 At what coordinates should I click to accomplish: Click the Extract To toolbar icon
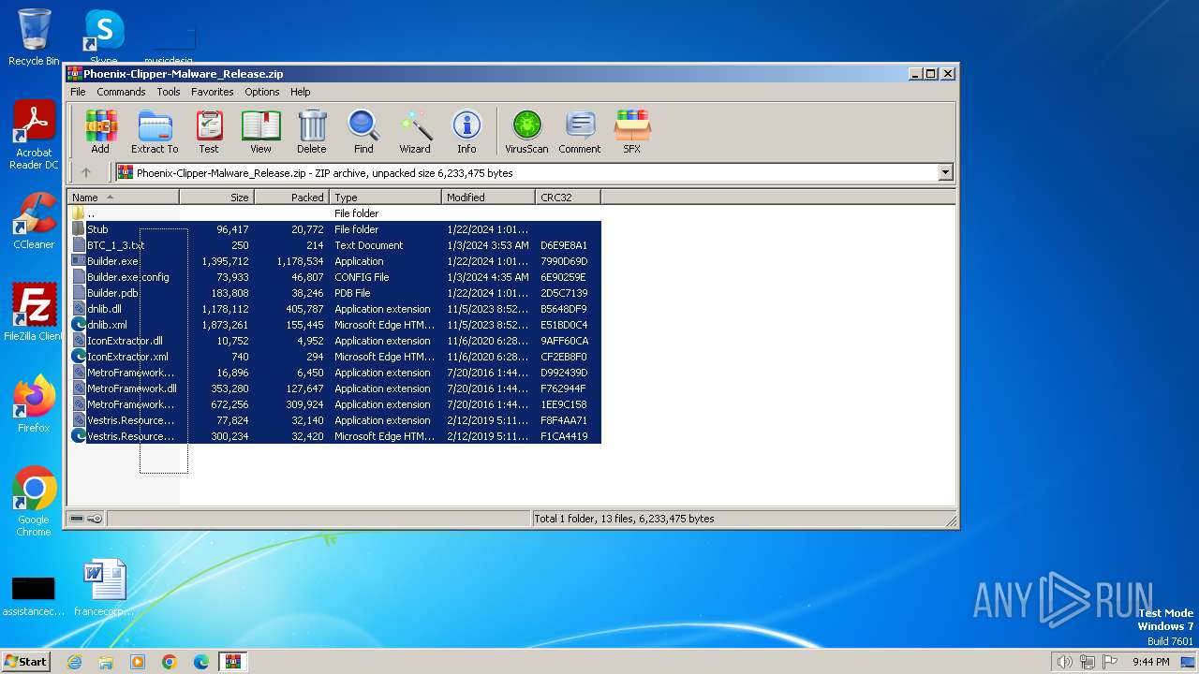(x=155, y=132)
